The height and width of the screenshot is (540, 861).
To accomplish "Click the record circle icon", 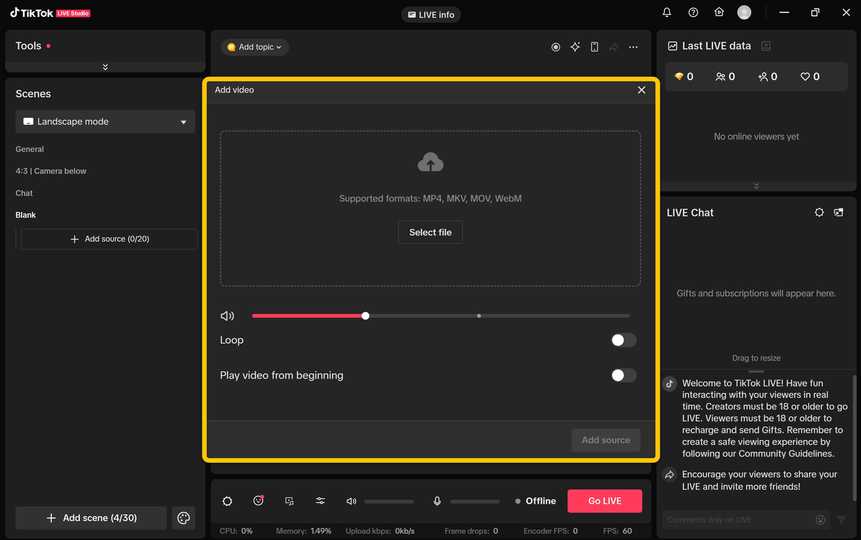I will [556, 47].
